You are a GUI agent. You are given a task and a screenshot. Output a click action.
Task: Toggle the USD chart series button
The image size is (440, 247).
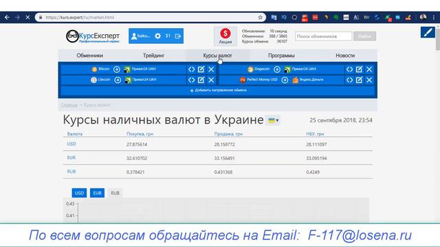point(79,193)
